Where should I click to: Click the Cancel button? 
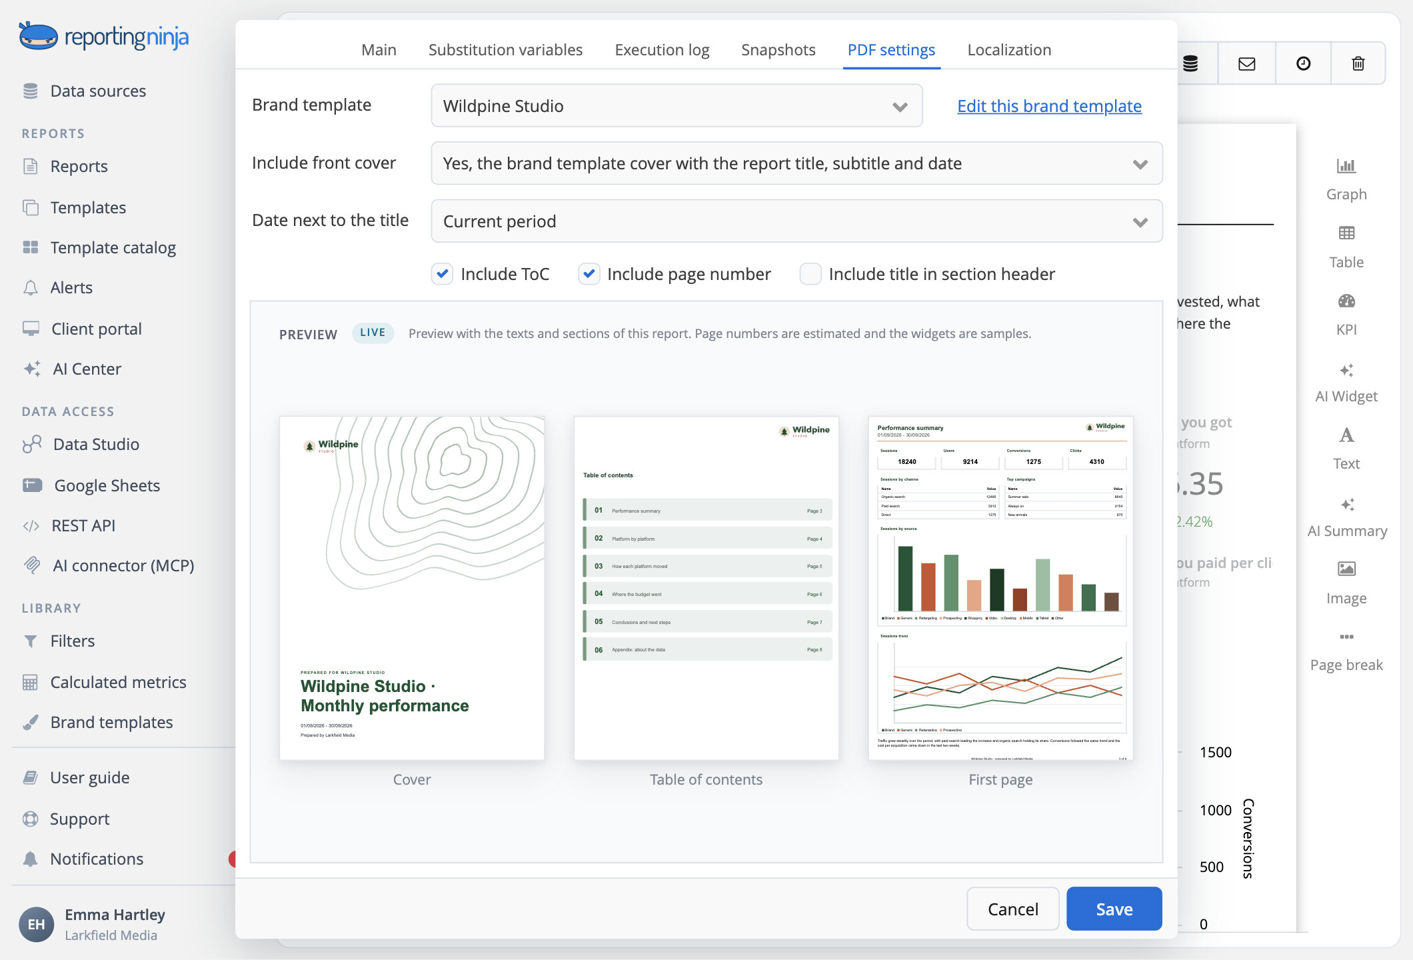[x=1013, y=909]
